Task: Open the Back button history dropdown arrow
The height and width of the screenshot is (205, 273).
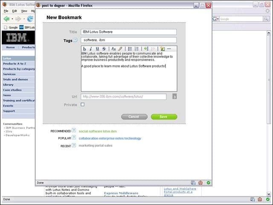Action: point(12,19)
